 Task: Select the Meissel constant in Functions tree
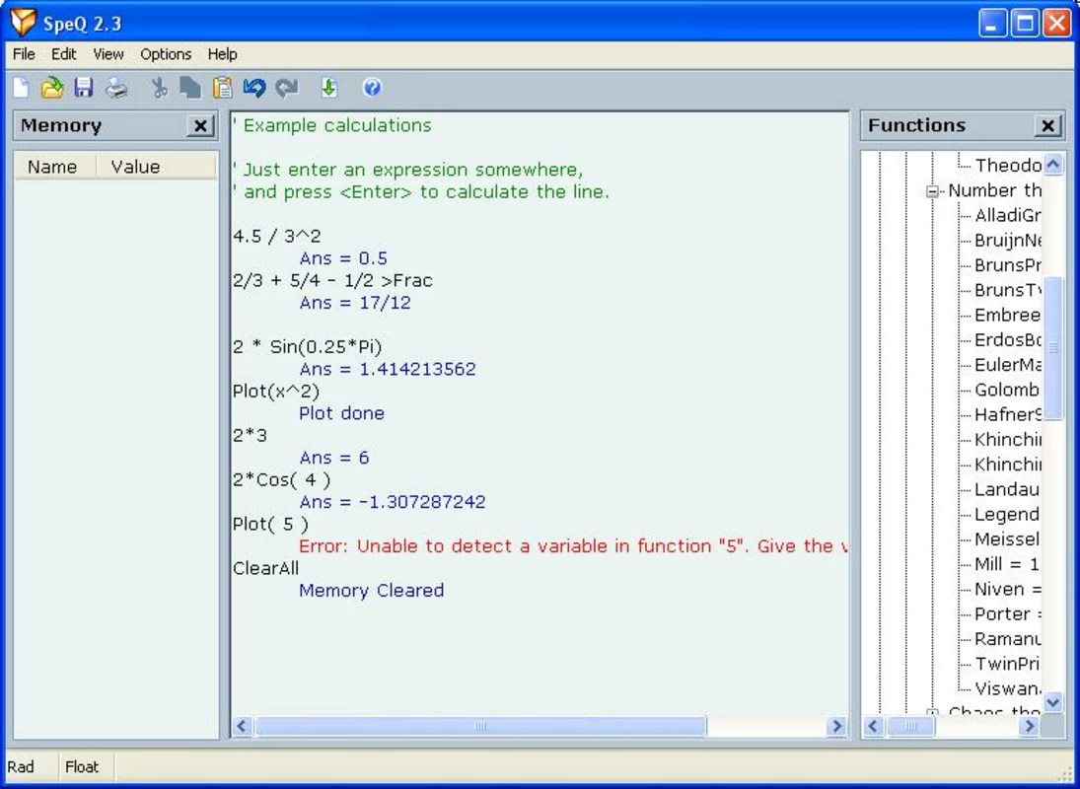(x=1007, y=539)
